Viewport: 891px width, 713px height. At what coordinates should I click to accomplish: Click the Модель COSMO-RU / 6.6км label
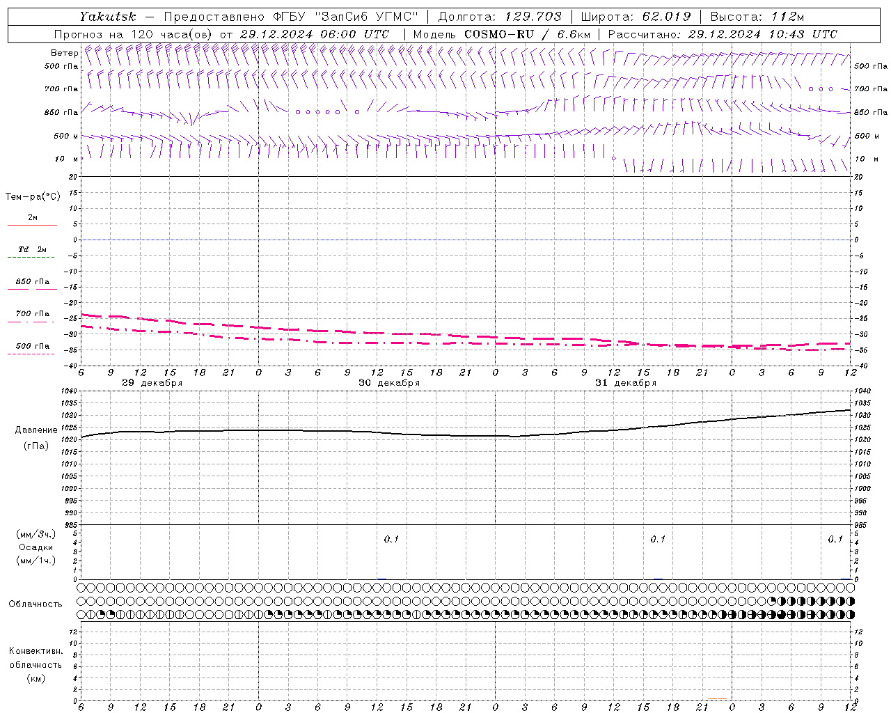pyautogui.click(x=501, y=34)
